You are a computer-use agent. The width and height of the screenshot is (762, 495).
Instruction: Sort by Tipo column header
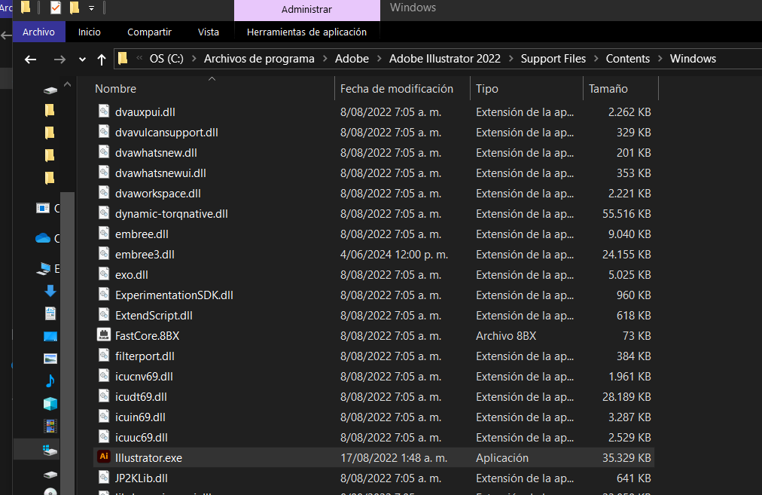pyautogui.click(x=487, y=88)
